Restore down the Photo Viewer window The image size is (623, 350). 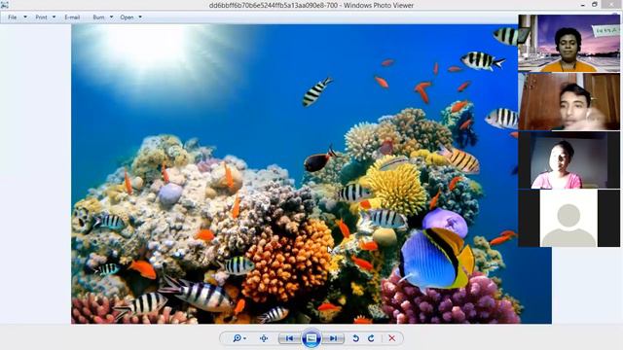595,5
